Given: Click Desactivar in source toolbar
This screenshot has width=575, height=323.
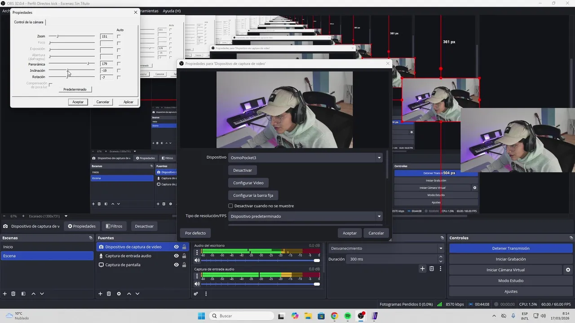Looking at the screenshot, I should point(144,226).
